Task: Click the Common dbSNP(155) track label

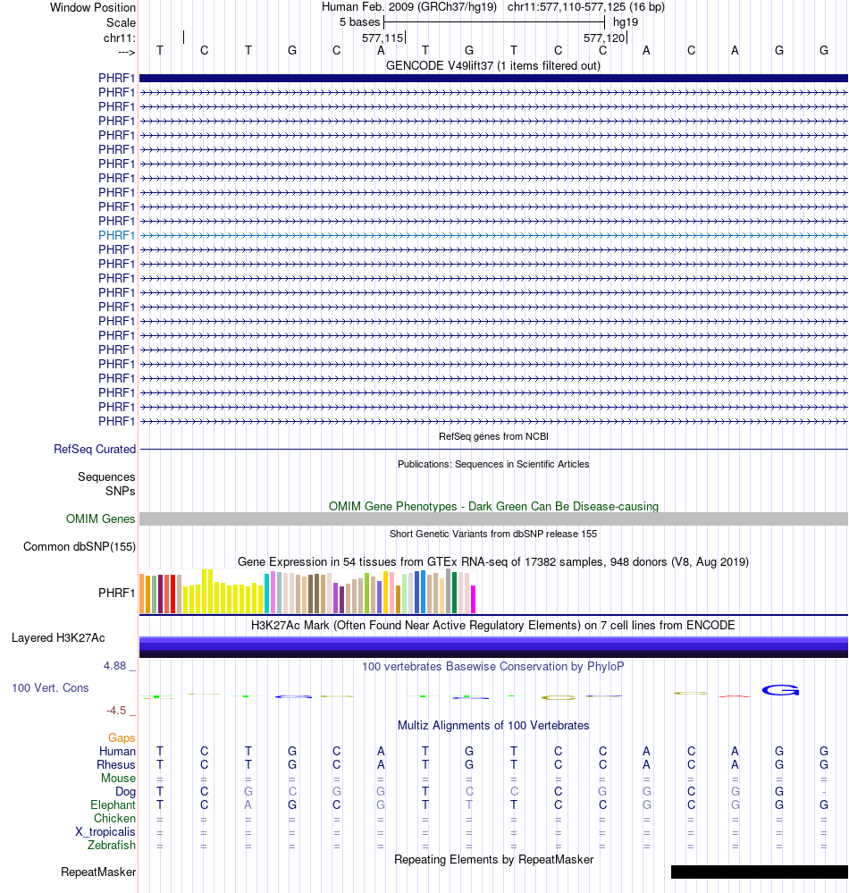Action: point(80,547)
